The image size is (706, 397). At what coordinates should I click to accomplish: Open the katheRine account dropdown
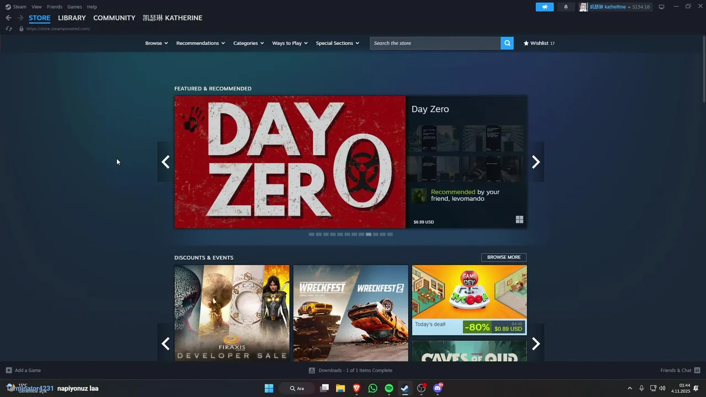click(610, 7)
